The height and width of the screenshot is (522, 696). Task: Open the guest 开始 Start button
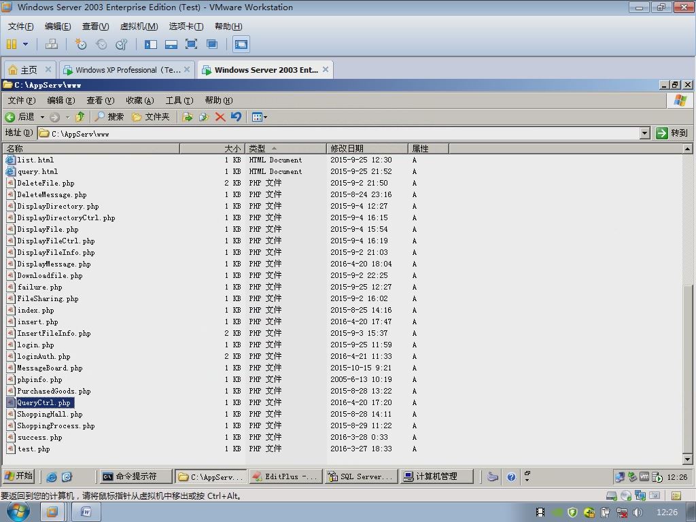tap(19, 476)
